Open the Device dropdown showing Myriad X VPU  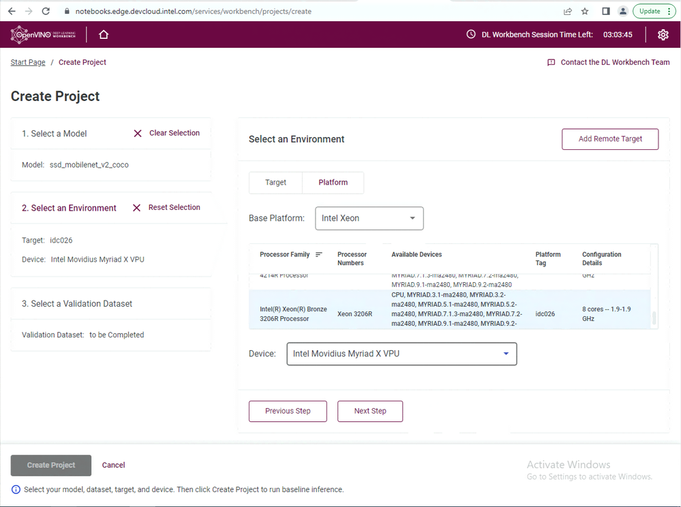pyautogui.click(x=402, y=354)
